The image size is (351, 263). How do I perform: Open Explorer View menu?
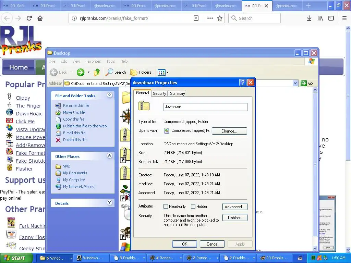pos(76,61)
